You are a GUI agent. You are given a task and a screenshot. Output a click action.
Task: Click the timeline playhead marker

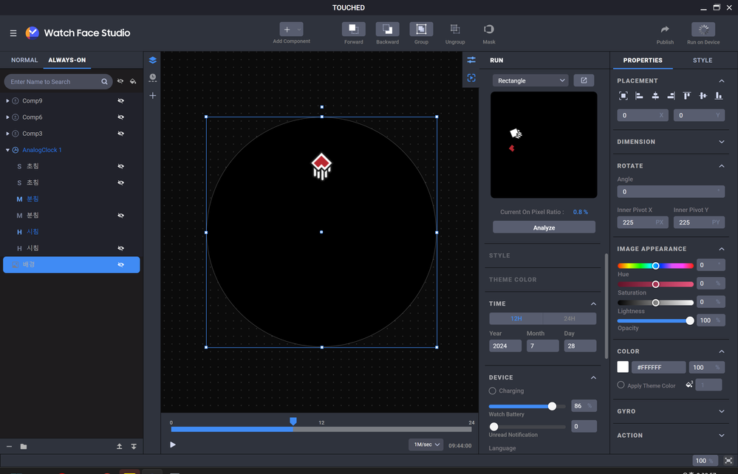293,422
